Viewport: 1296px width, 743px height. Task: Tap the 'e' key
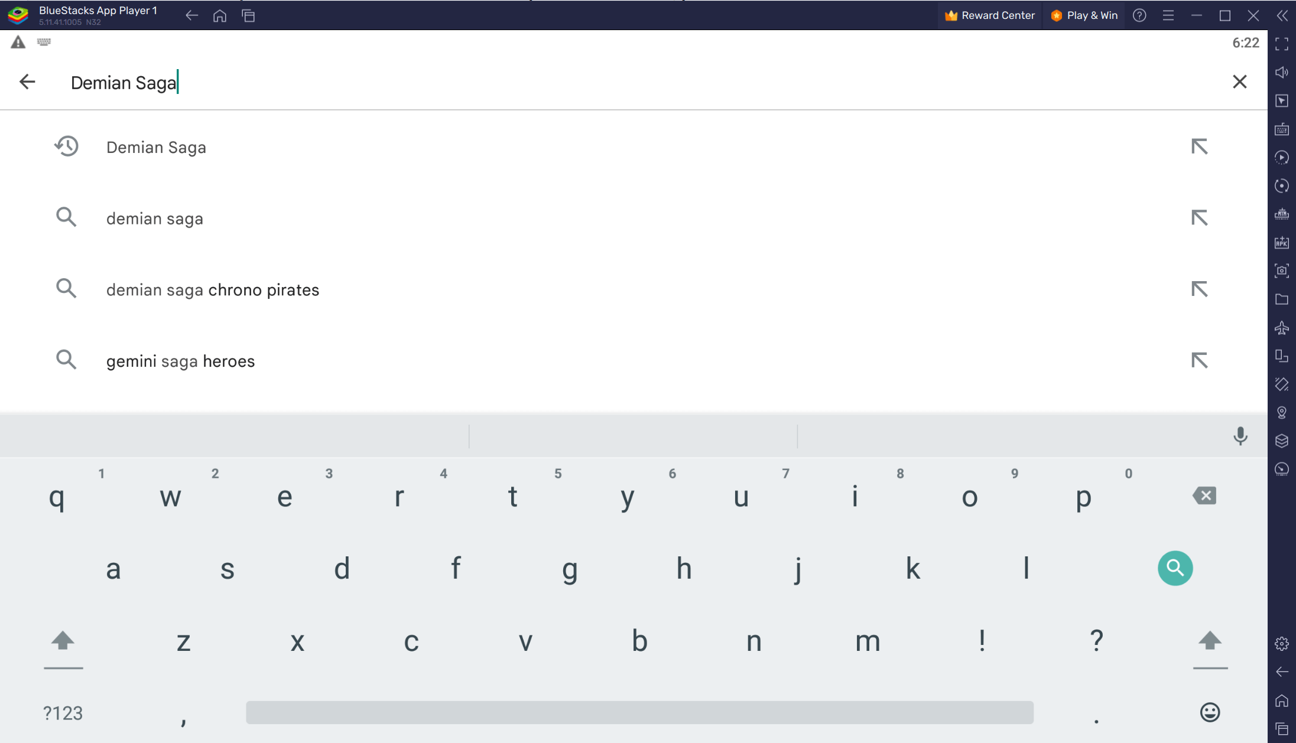click(285, 497)
